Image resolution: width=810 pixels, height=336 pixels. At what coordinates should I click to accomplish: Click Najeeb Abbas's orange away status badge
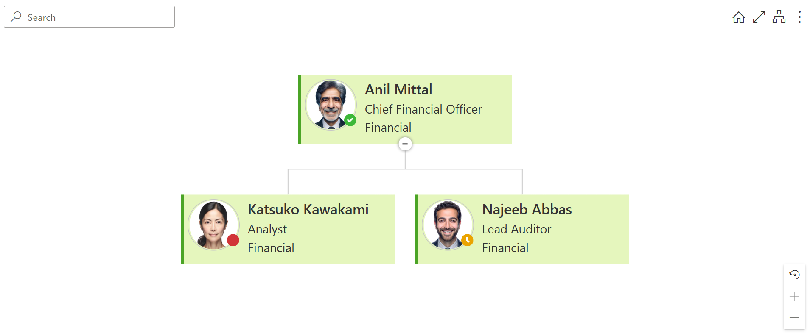pos(467,240)
